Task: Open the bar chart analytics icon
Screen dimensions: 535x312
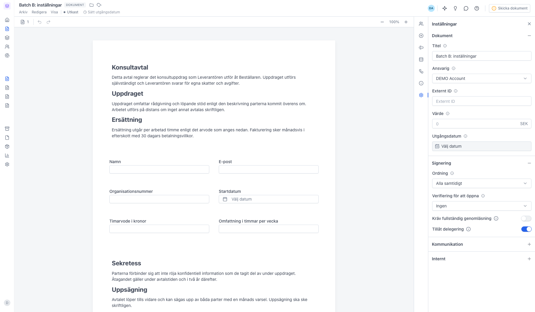Action: pyautogui.click(x=7, y=155)
